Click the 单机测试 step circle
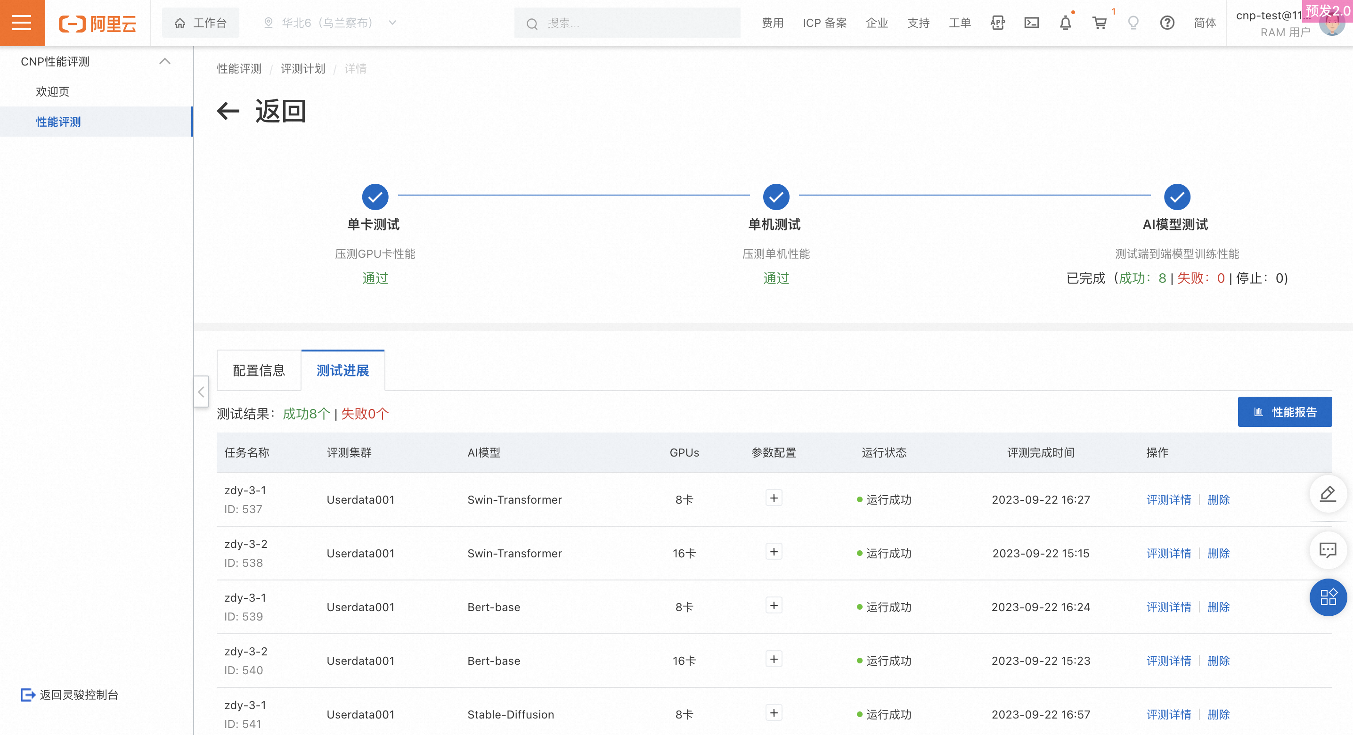The width and height of the screenshot is (1353, 735). pos(776,197)
